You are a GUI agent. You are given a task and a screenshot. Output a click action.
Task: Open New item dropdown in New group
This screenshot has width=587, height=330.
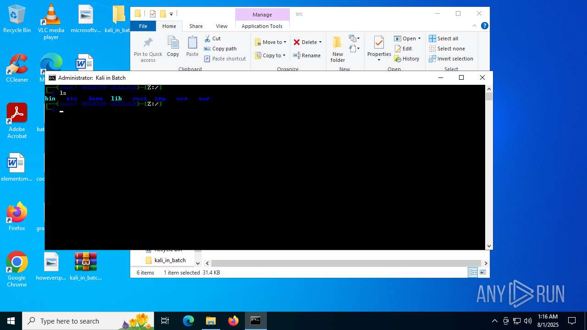[354, 38]
